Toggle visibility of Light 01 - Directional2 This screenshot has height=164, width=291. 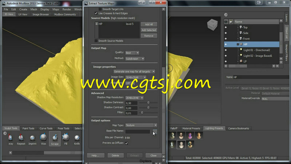226,50
